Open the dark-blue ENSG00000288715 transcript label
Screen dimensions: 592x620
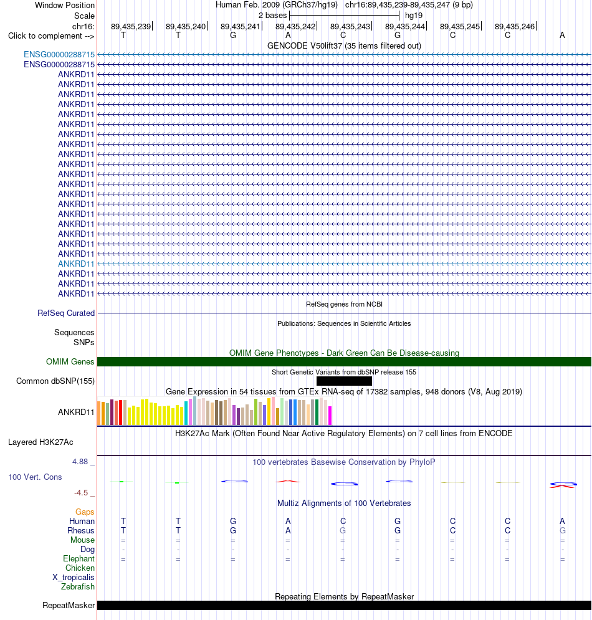pyautogui.click(x=59, y=64)
